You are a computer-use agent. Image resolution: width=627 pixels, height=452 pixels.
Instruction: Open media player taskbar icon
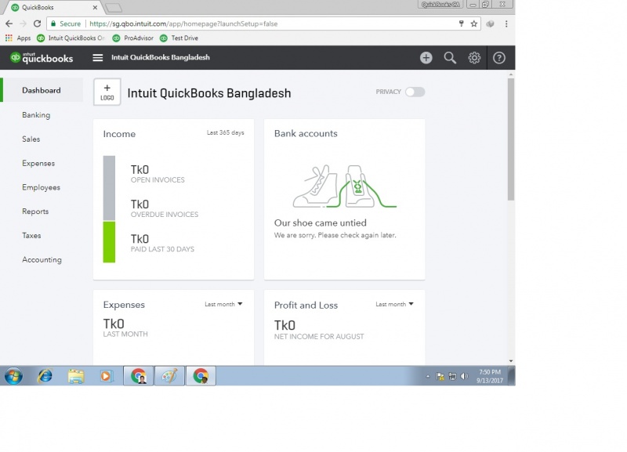click(107, 376)
